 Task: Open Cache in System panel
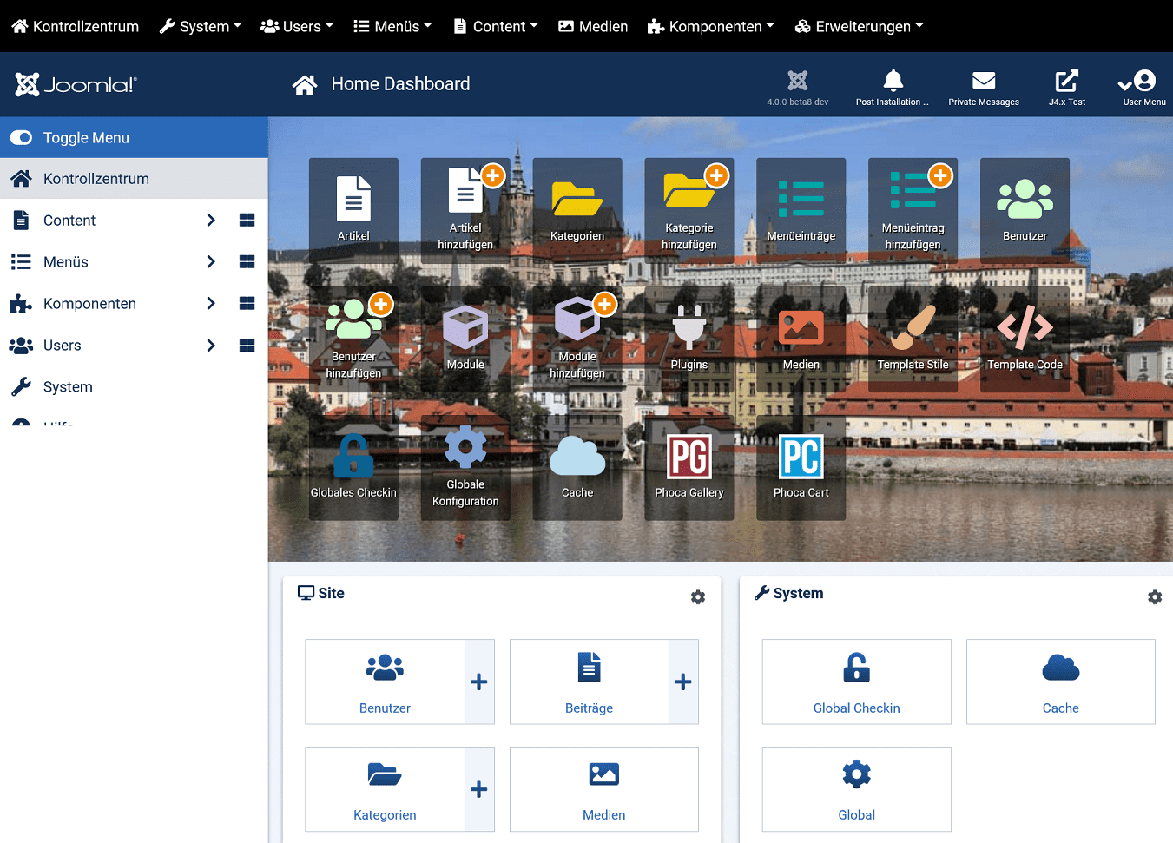click(1061, 682)
